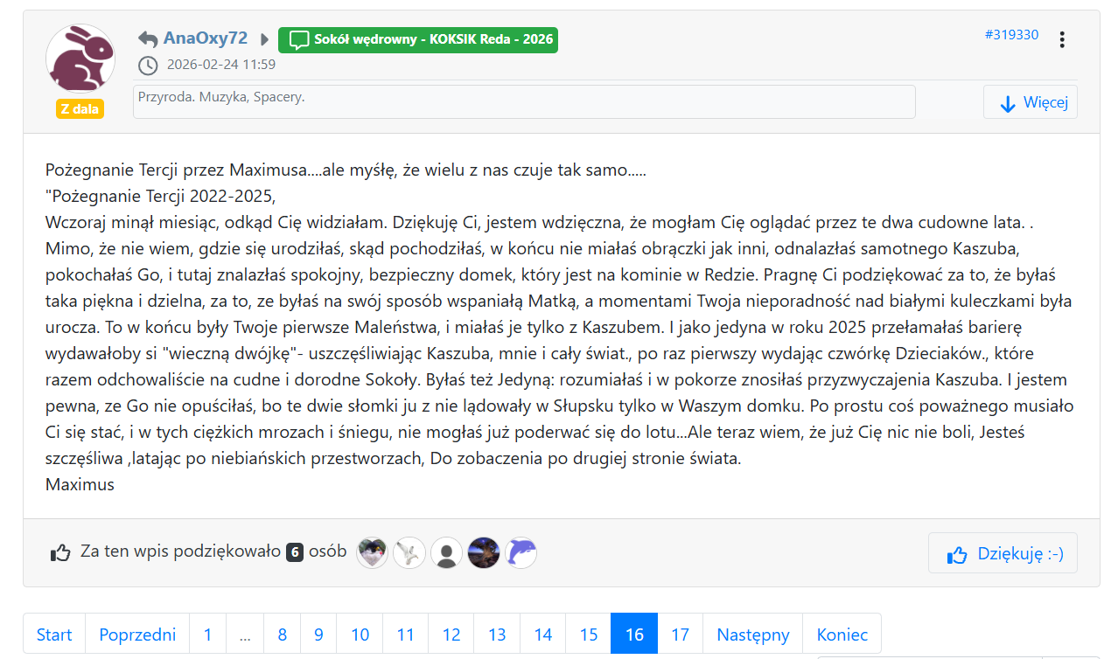Jump to Następny page in pagination
This screenshot has height=659, width=1111.
752,635
